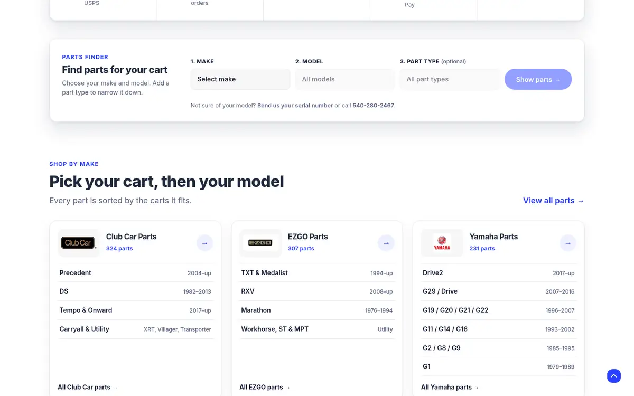Select the G29 / Drive model row
The image size is (634, 396).
click(499, 291)
